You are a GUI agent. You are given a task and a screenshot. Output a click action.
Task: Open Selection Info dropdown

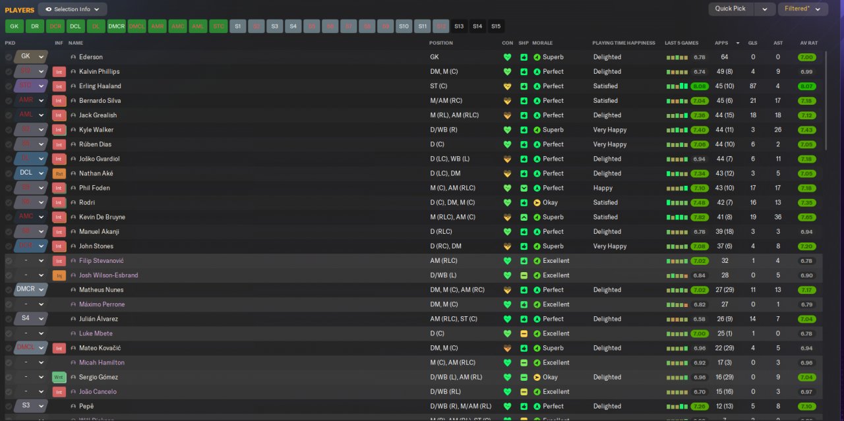[x=73, y=9]
